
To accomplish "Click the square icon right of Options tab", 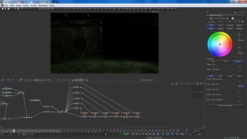I will pos(239,22).
